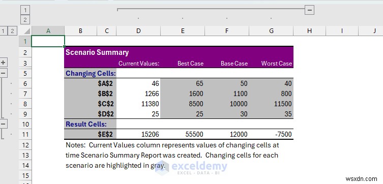Click the Select All corner triangle
The height and width of the screenshot is (184, 383).
(25, 31)
